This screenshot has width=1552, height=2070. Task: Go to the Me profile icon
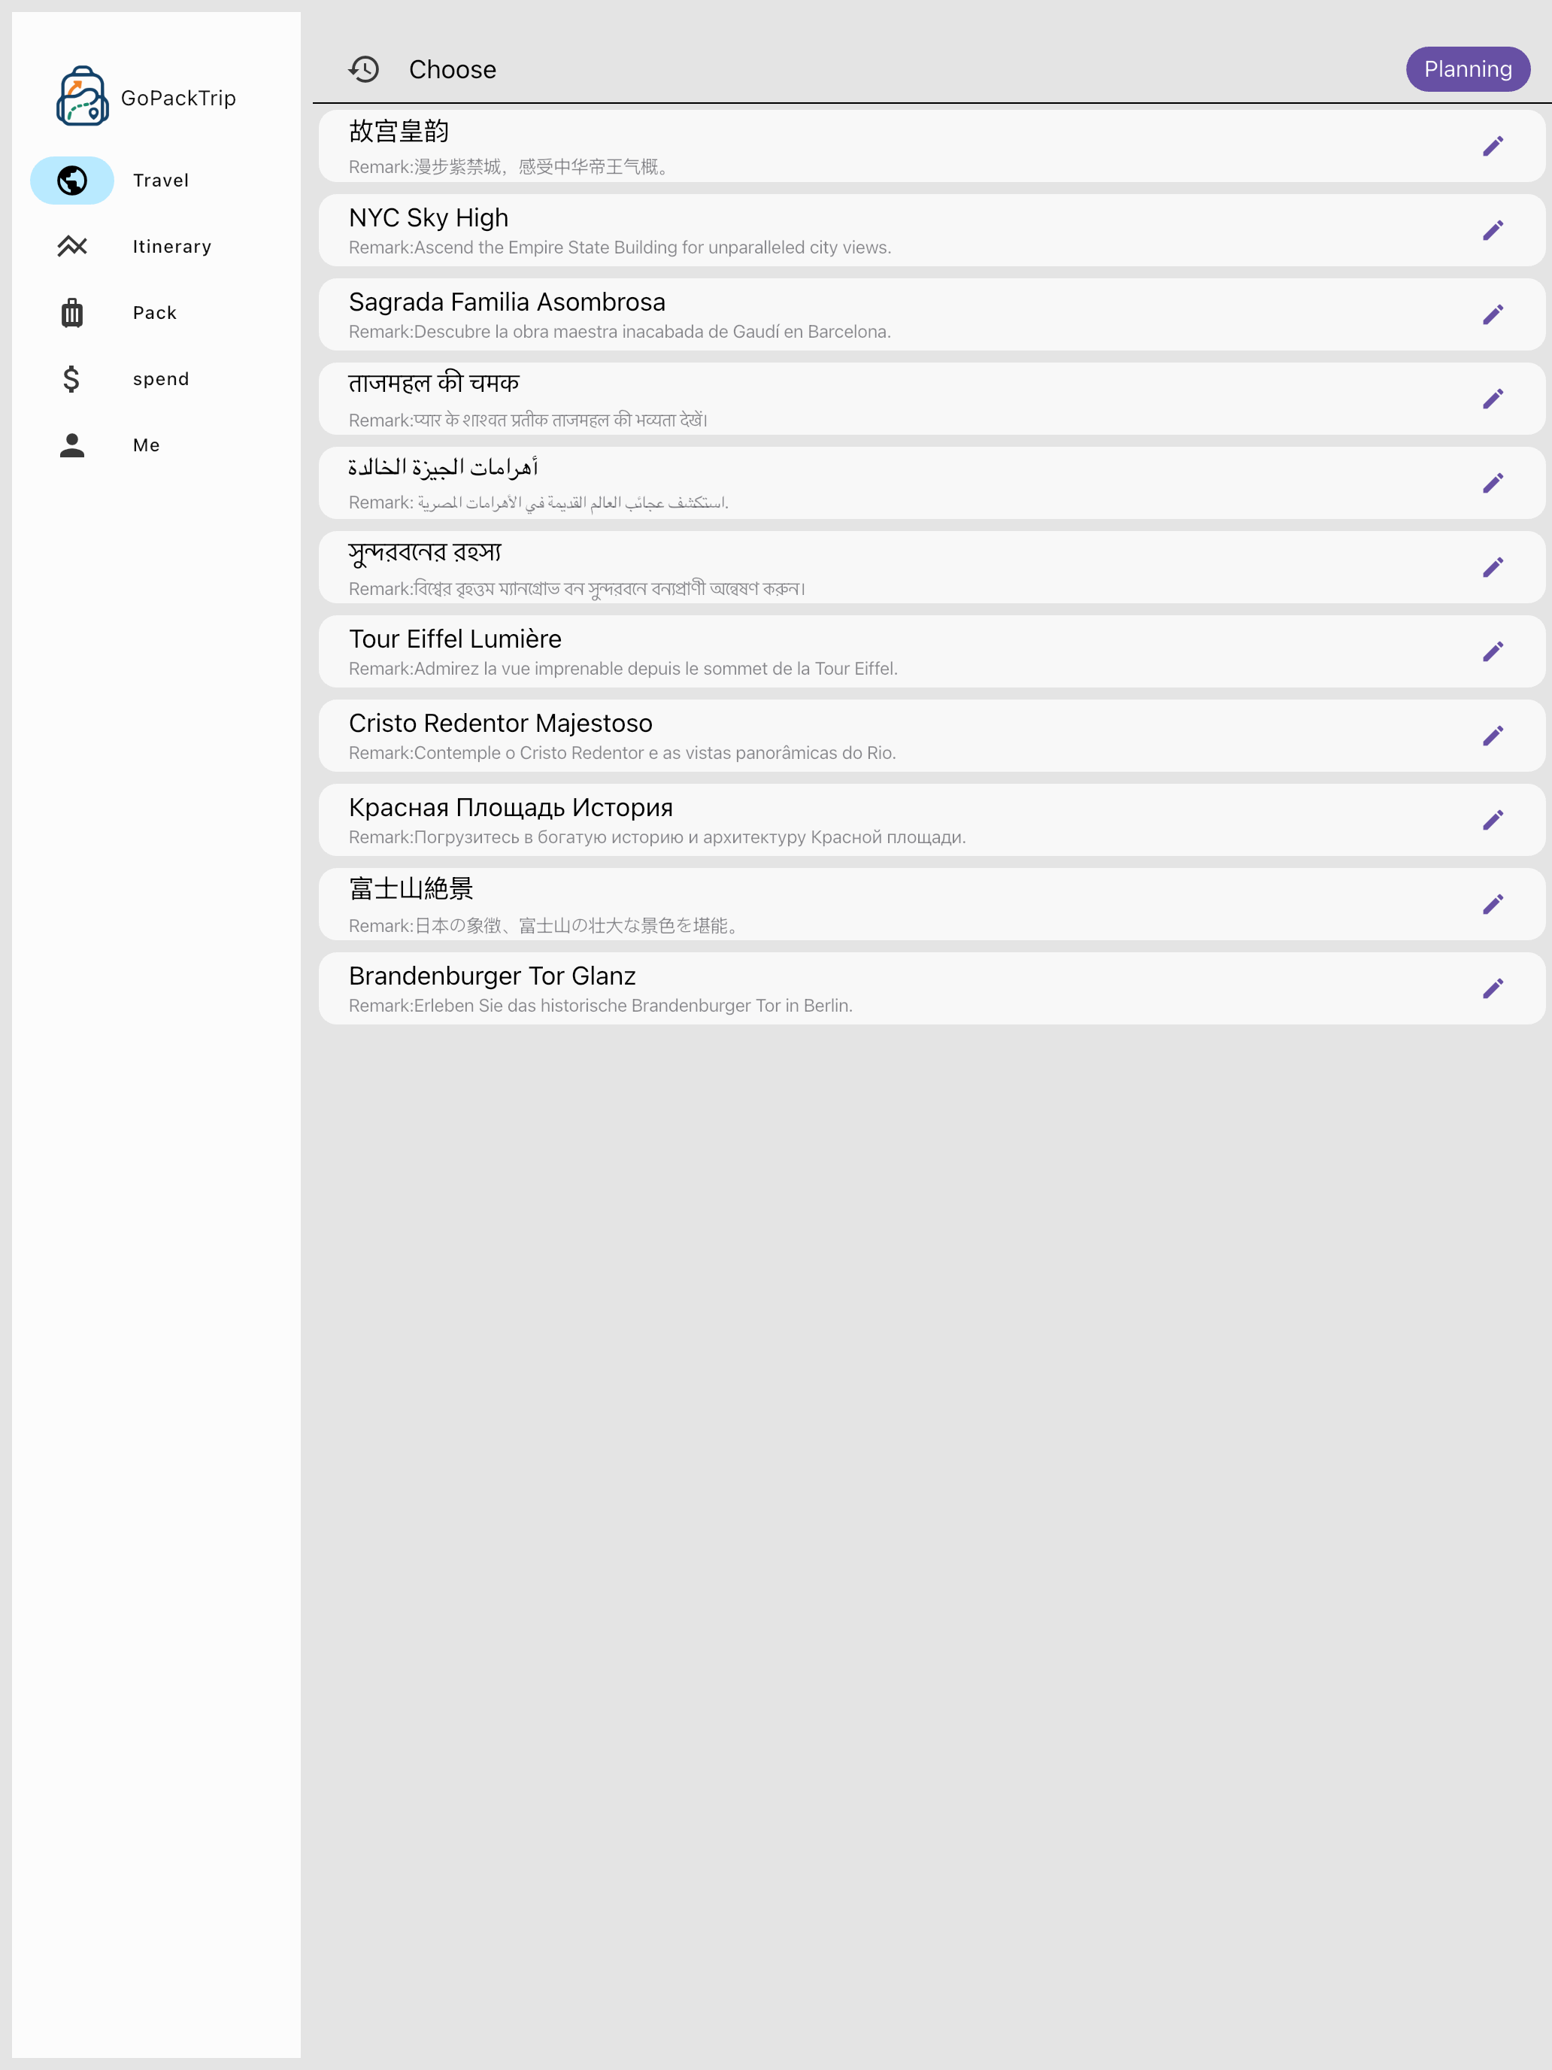[72, 445]
